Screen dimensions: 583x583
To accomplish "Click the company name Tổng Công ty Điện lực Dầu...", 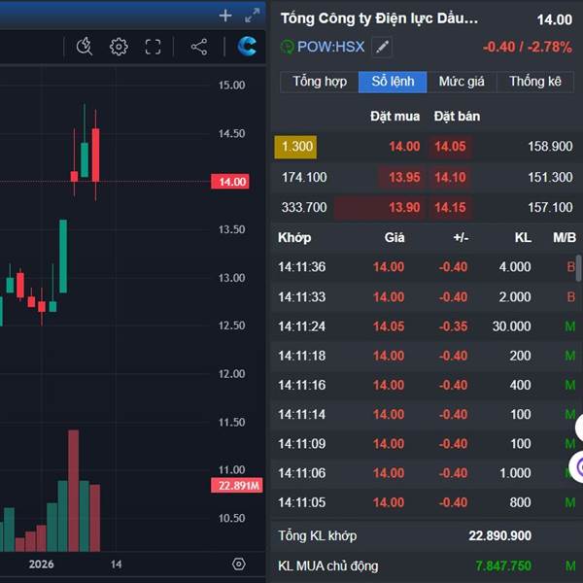I will point(379,18).
